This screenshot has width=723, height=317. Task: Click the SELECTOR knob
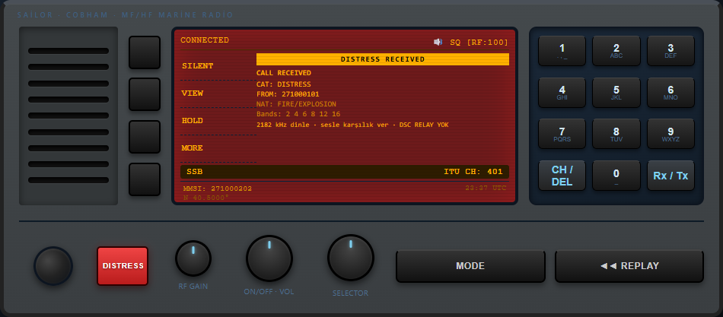[350, 258]
